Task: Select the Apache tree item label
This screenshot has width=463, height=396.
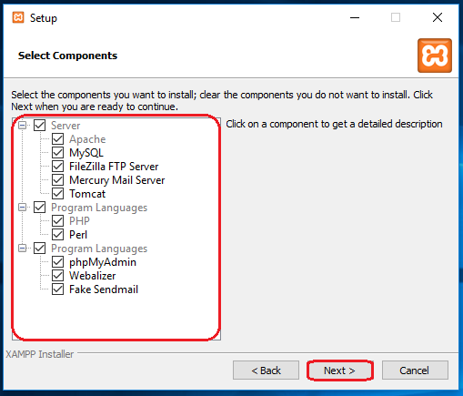Action: click(87, 139)
